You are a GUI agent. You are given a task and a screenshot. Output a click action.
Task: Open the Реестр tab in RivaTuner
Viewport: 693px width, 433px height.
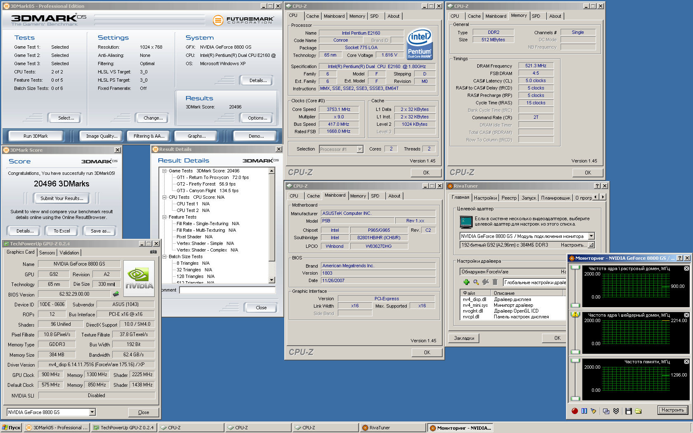(509, 198)
